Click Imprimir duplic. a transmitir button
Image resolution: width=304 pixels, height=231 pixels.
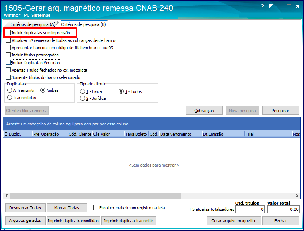[x=128, y=221]
